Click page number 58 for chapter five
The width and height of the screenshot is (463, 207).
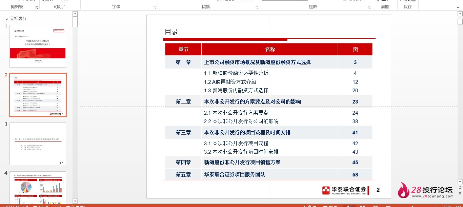(x=355, y=175)
